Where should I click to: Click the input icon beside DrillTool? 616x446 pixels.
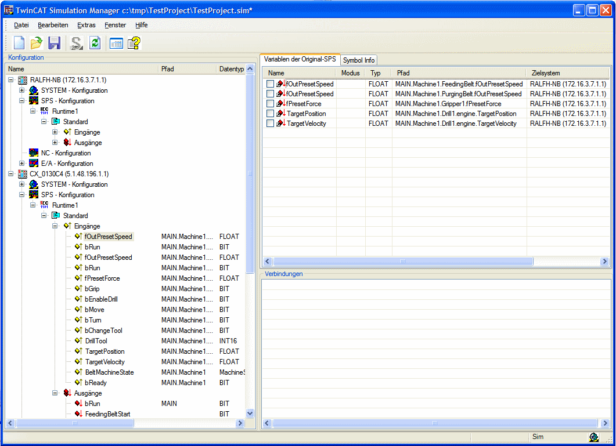tap(78, 340)
